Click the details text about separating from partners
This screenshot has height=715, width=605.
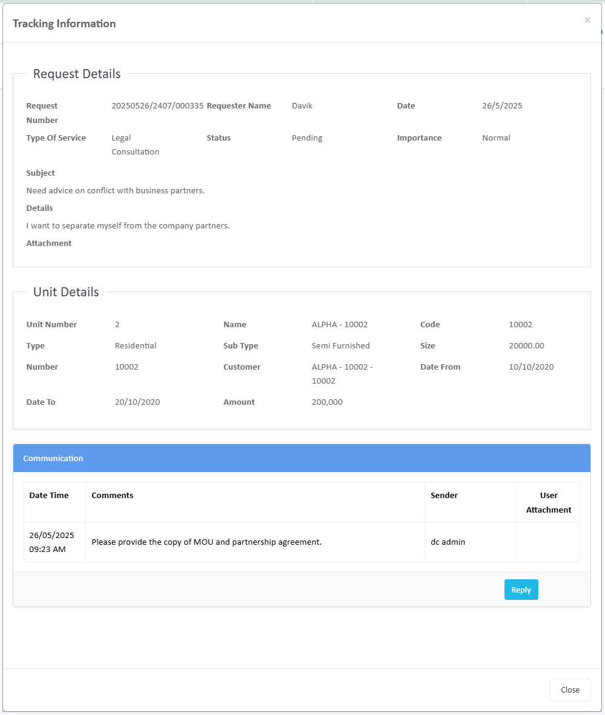[x=128, y=226]
